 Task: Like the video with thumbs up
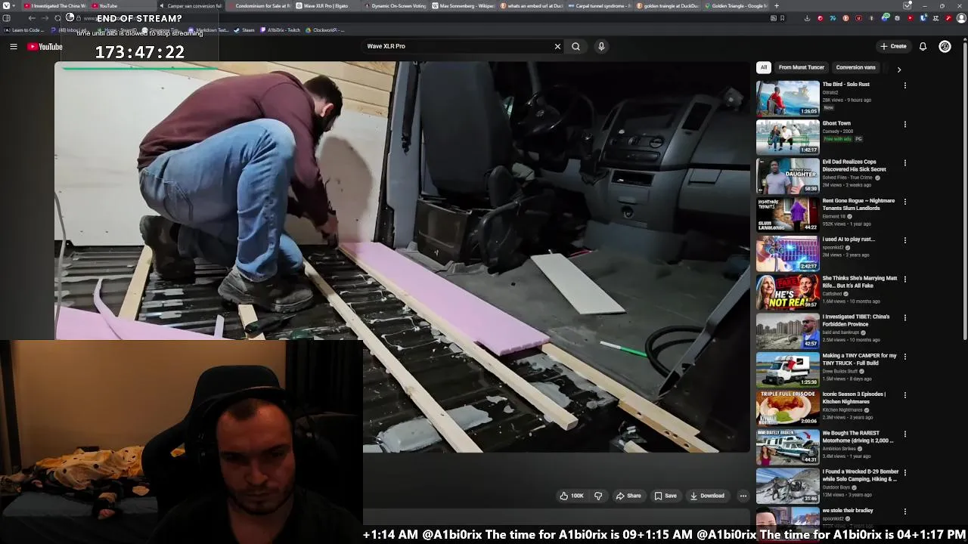[x=572, y=496]
